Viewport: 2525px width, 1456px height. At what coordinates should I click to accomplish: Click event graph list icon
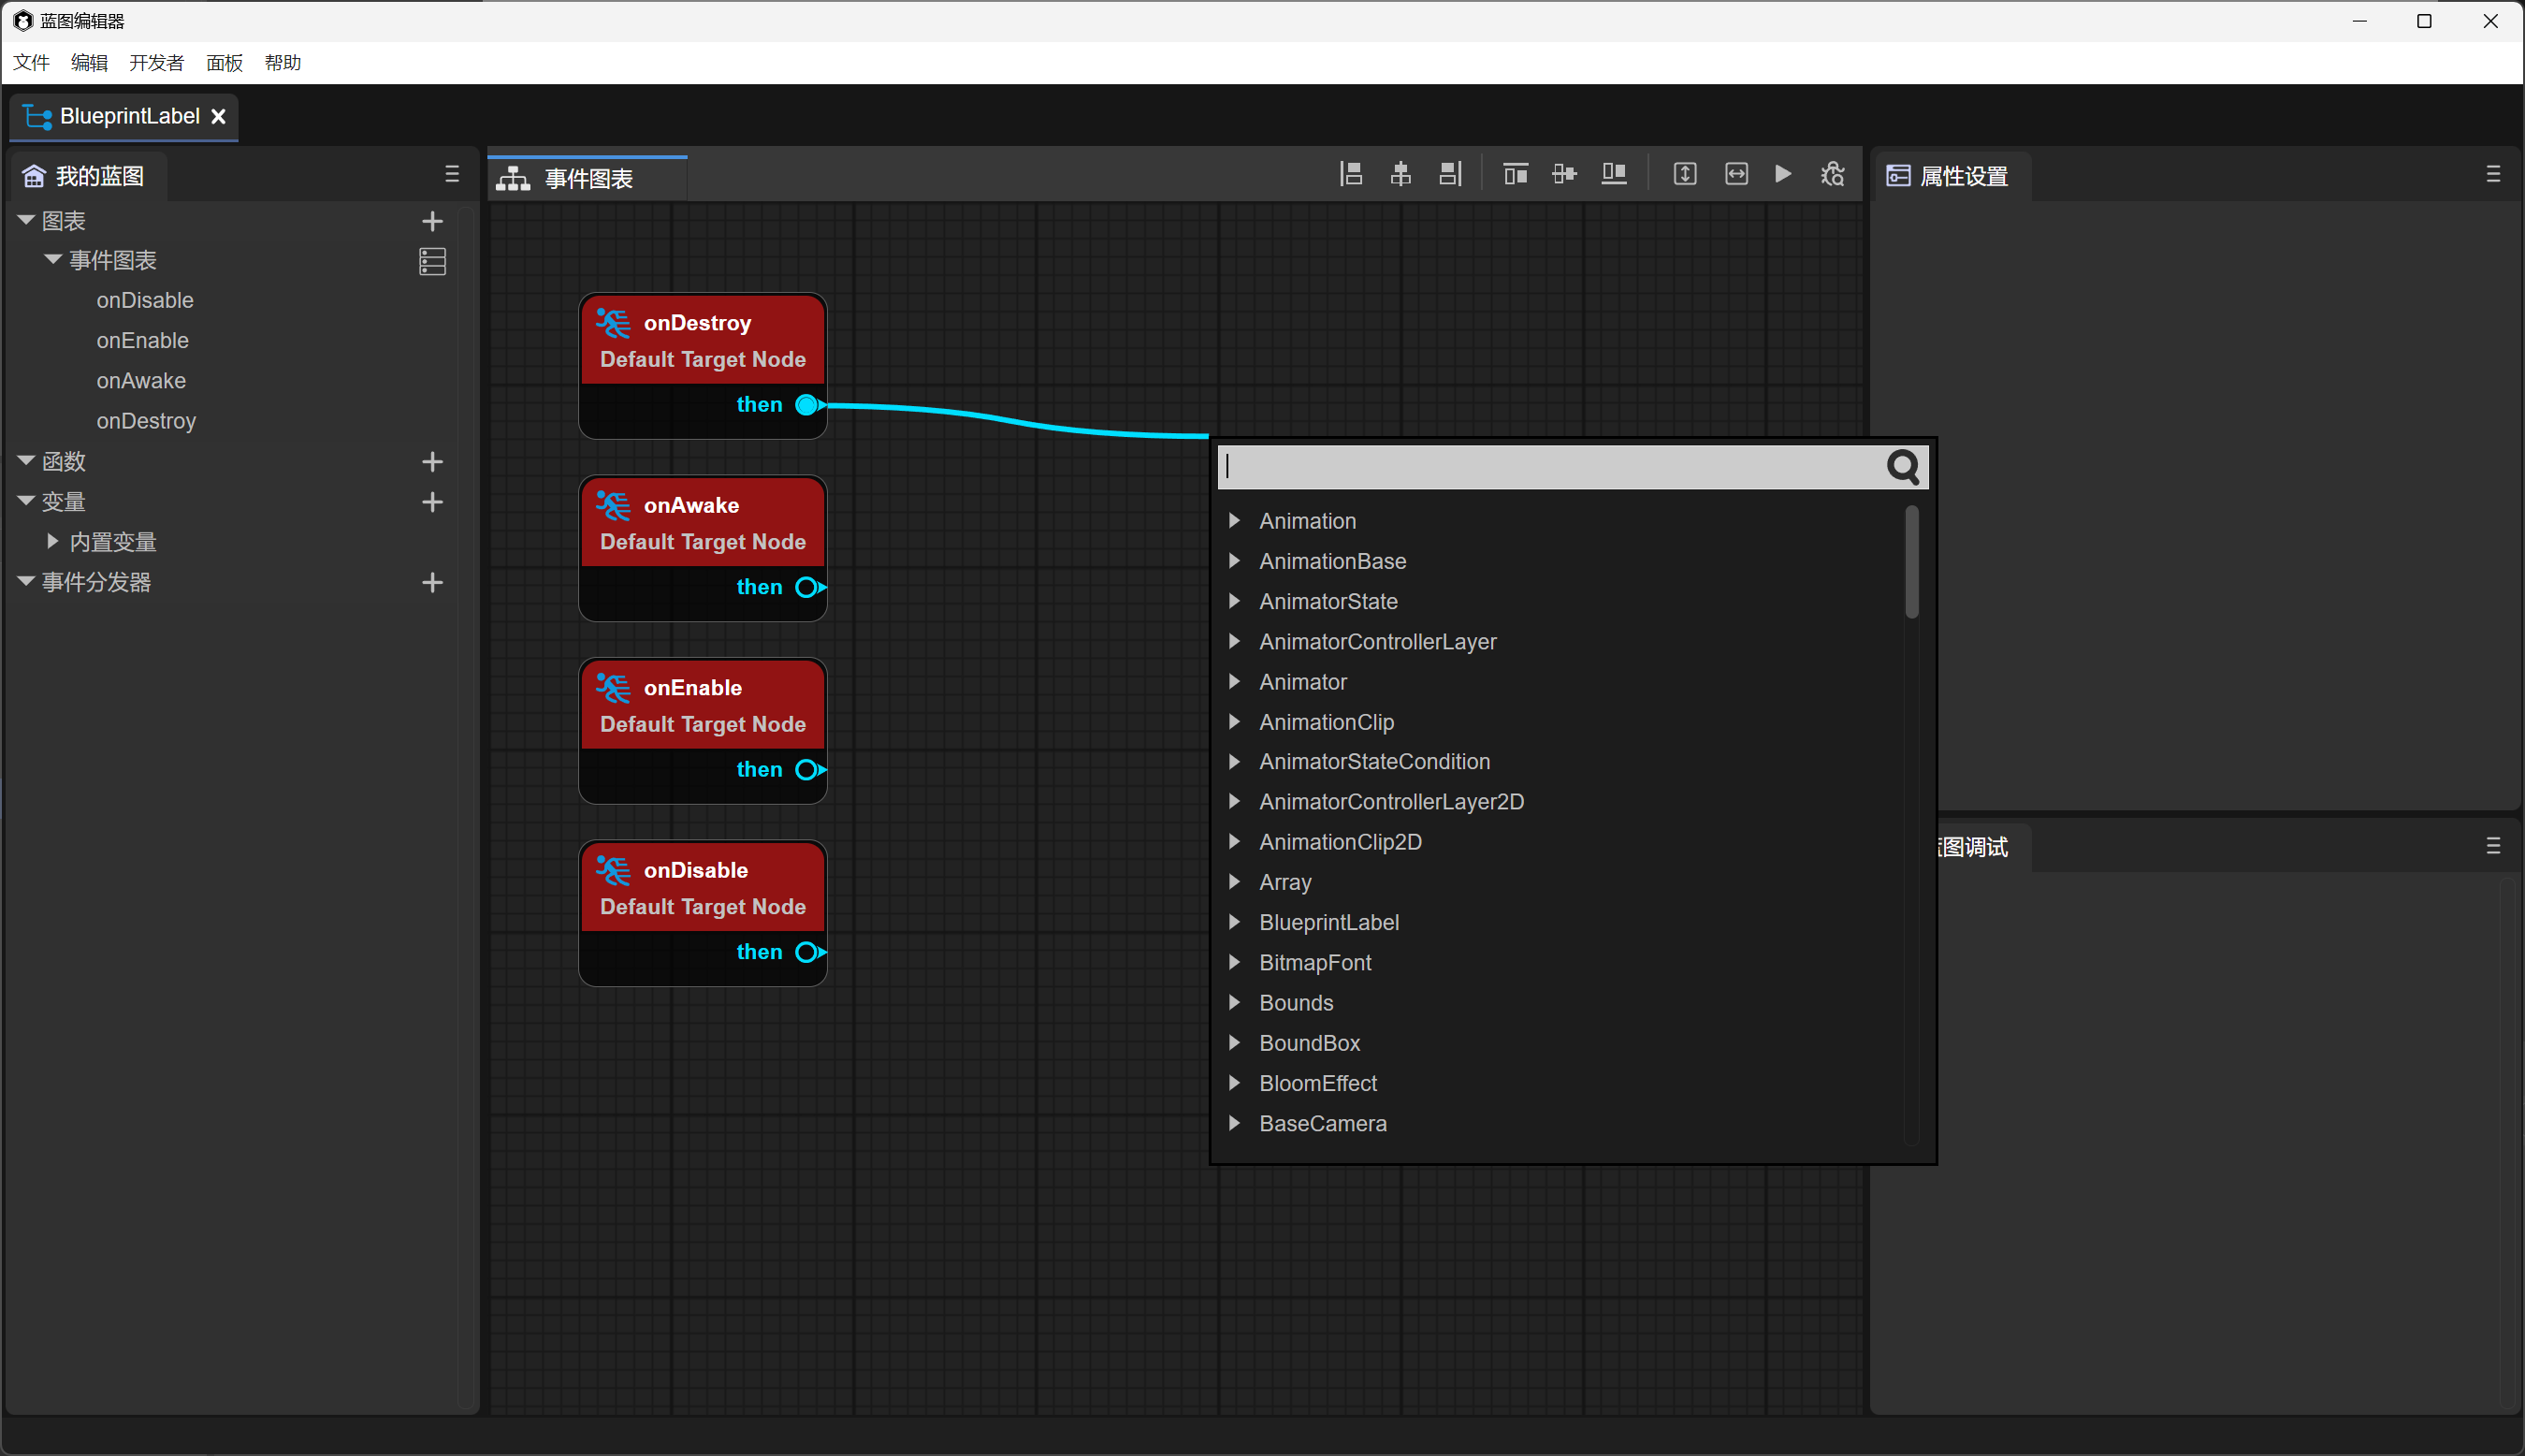432,261
